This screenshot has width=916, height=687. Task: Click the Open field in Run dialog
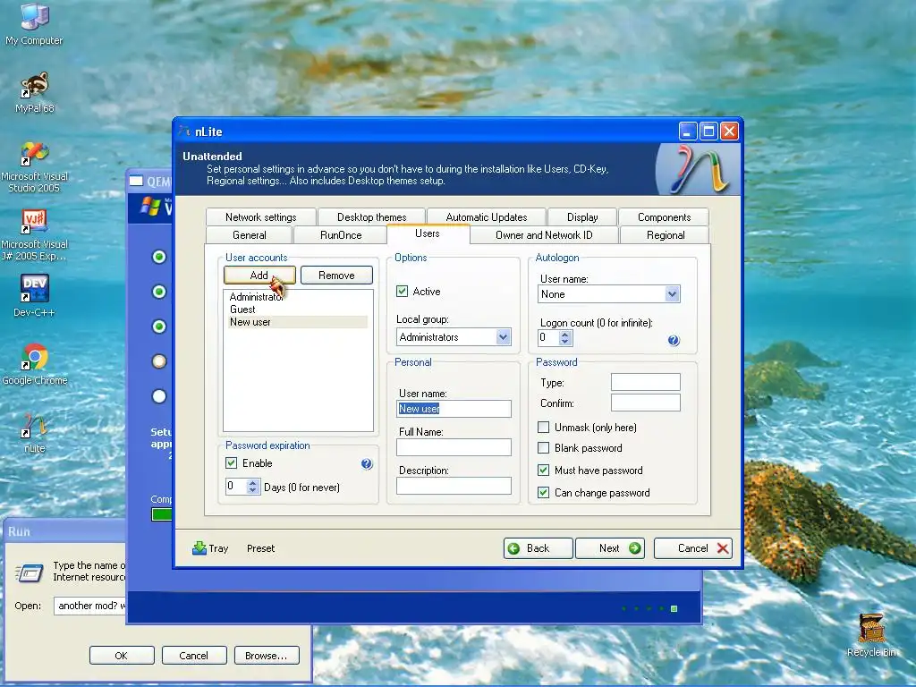coord(89,606)
